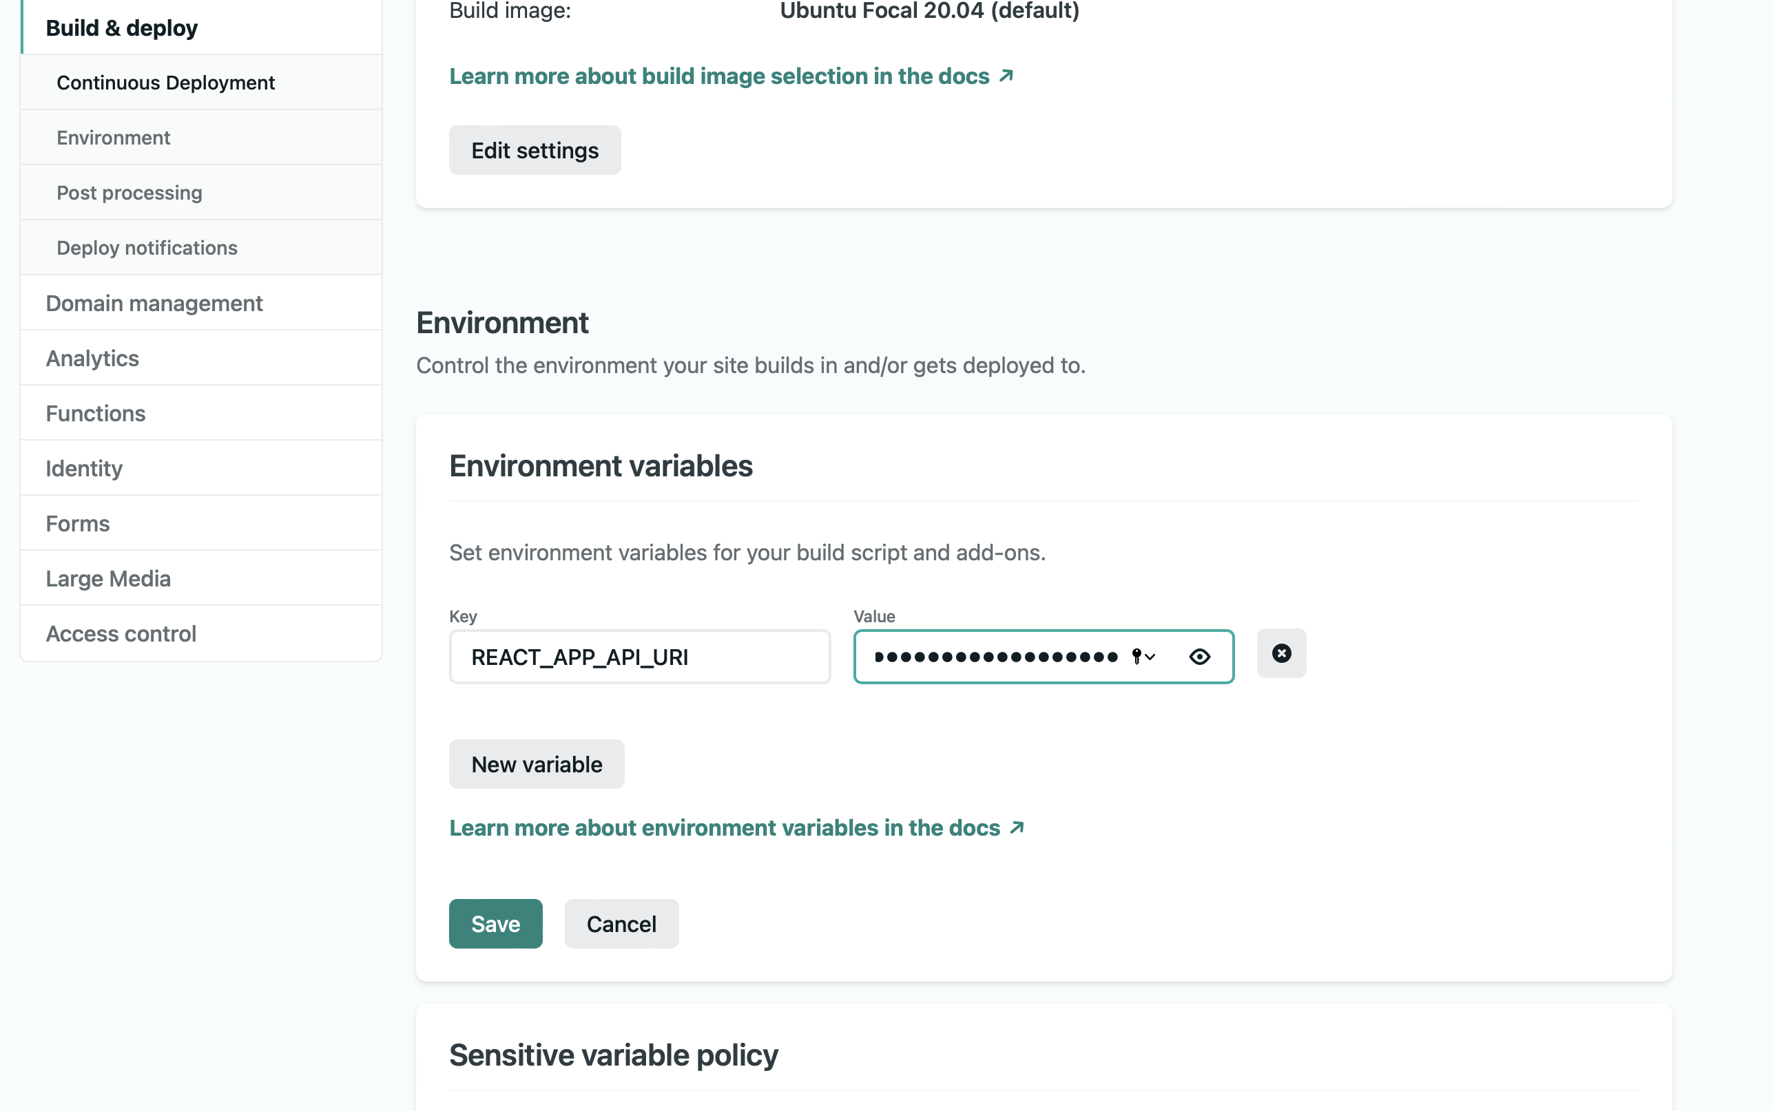Select Deploy notifications in sidebar

click(147, 248)
